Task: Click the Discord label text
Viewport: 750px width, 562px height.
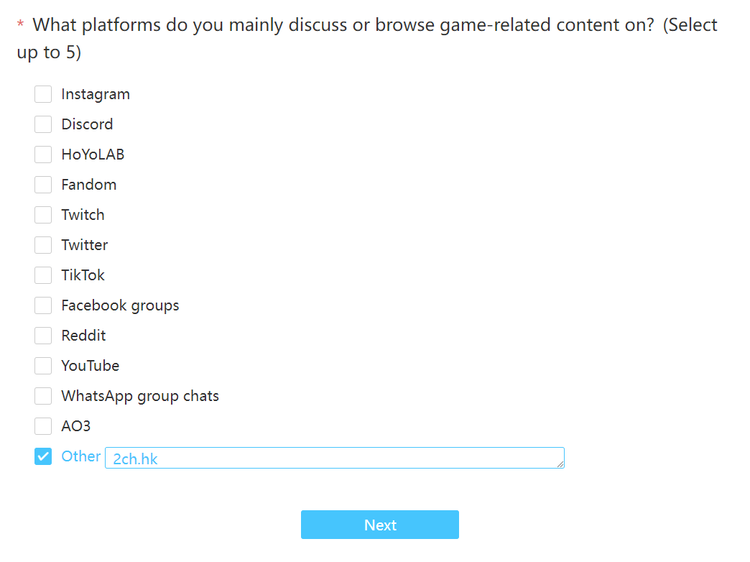Action: pos(87,124)
